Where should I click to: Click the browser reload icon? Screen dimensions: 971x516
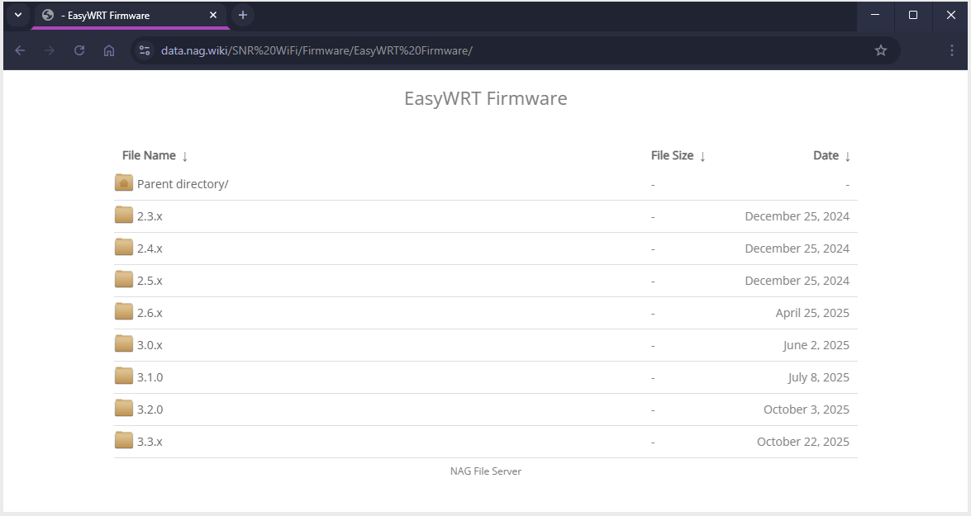[x=79, y=50]
